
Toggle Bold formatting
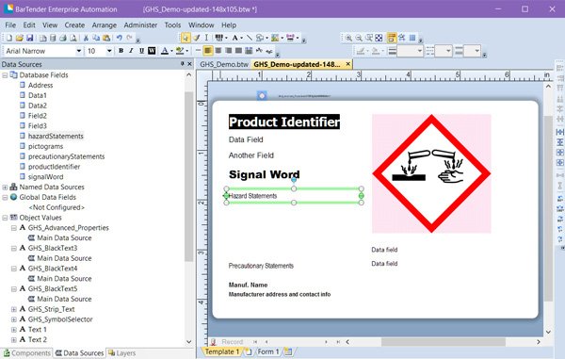(121, 51)
